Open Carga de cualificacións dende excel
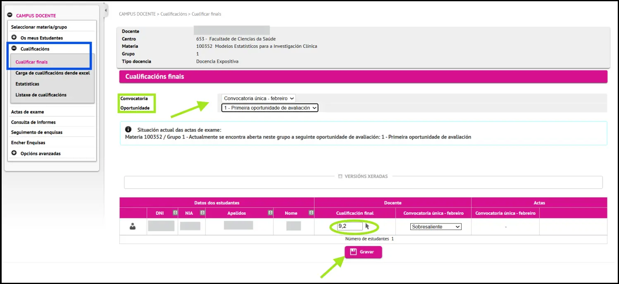 point(52,73)
